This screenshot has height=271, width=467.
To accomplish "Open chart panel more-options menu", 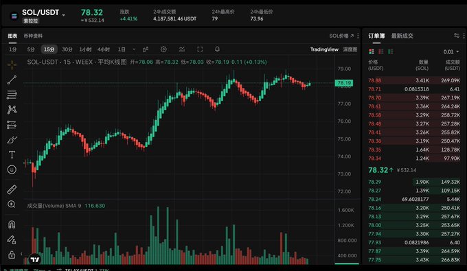I will tap(358, 36).
